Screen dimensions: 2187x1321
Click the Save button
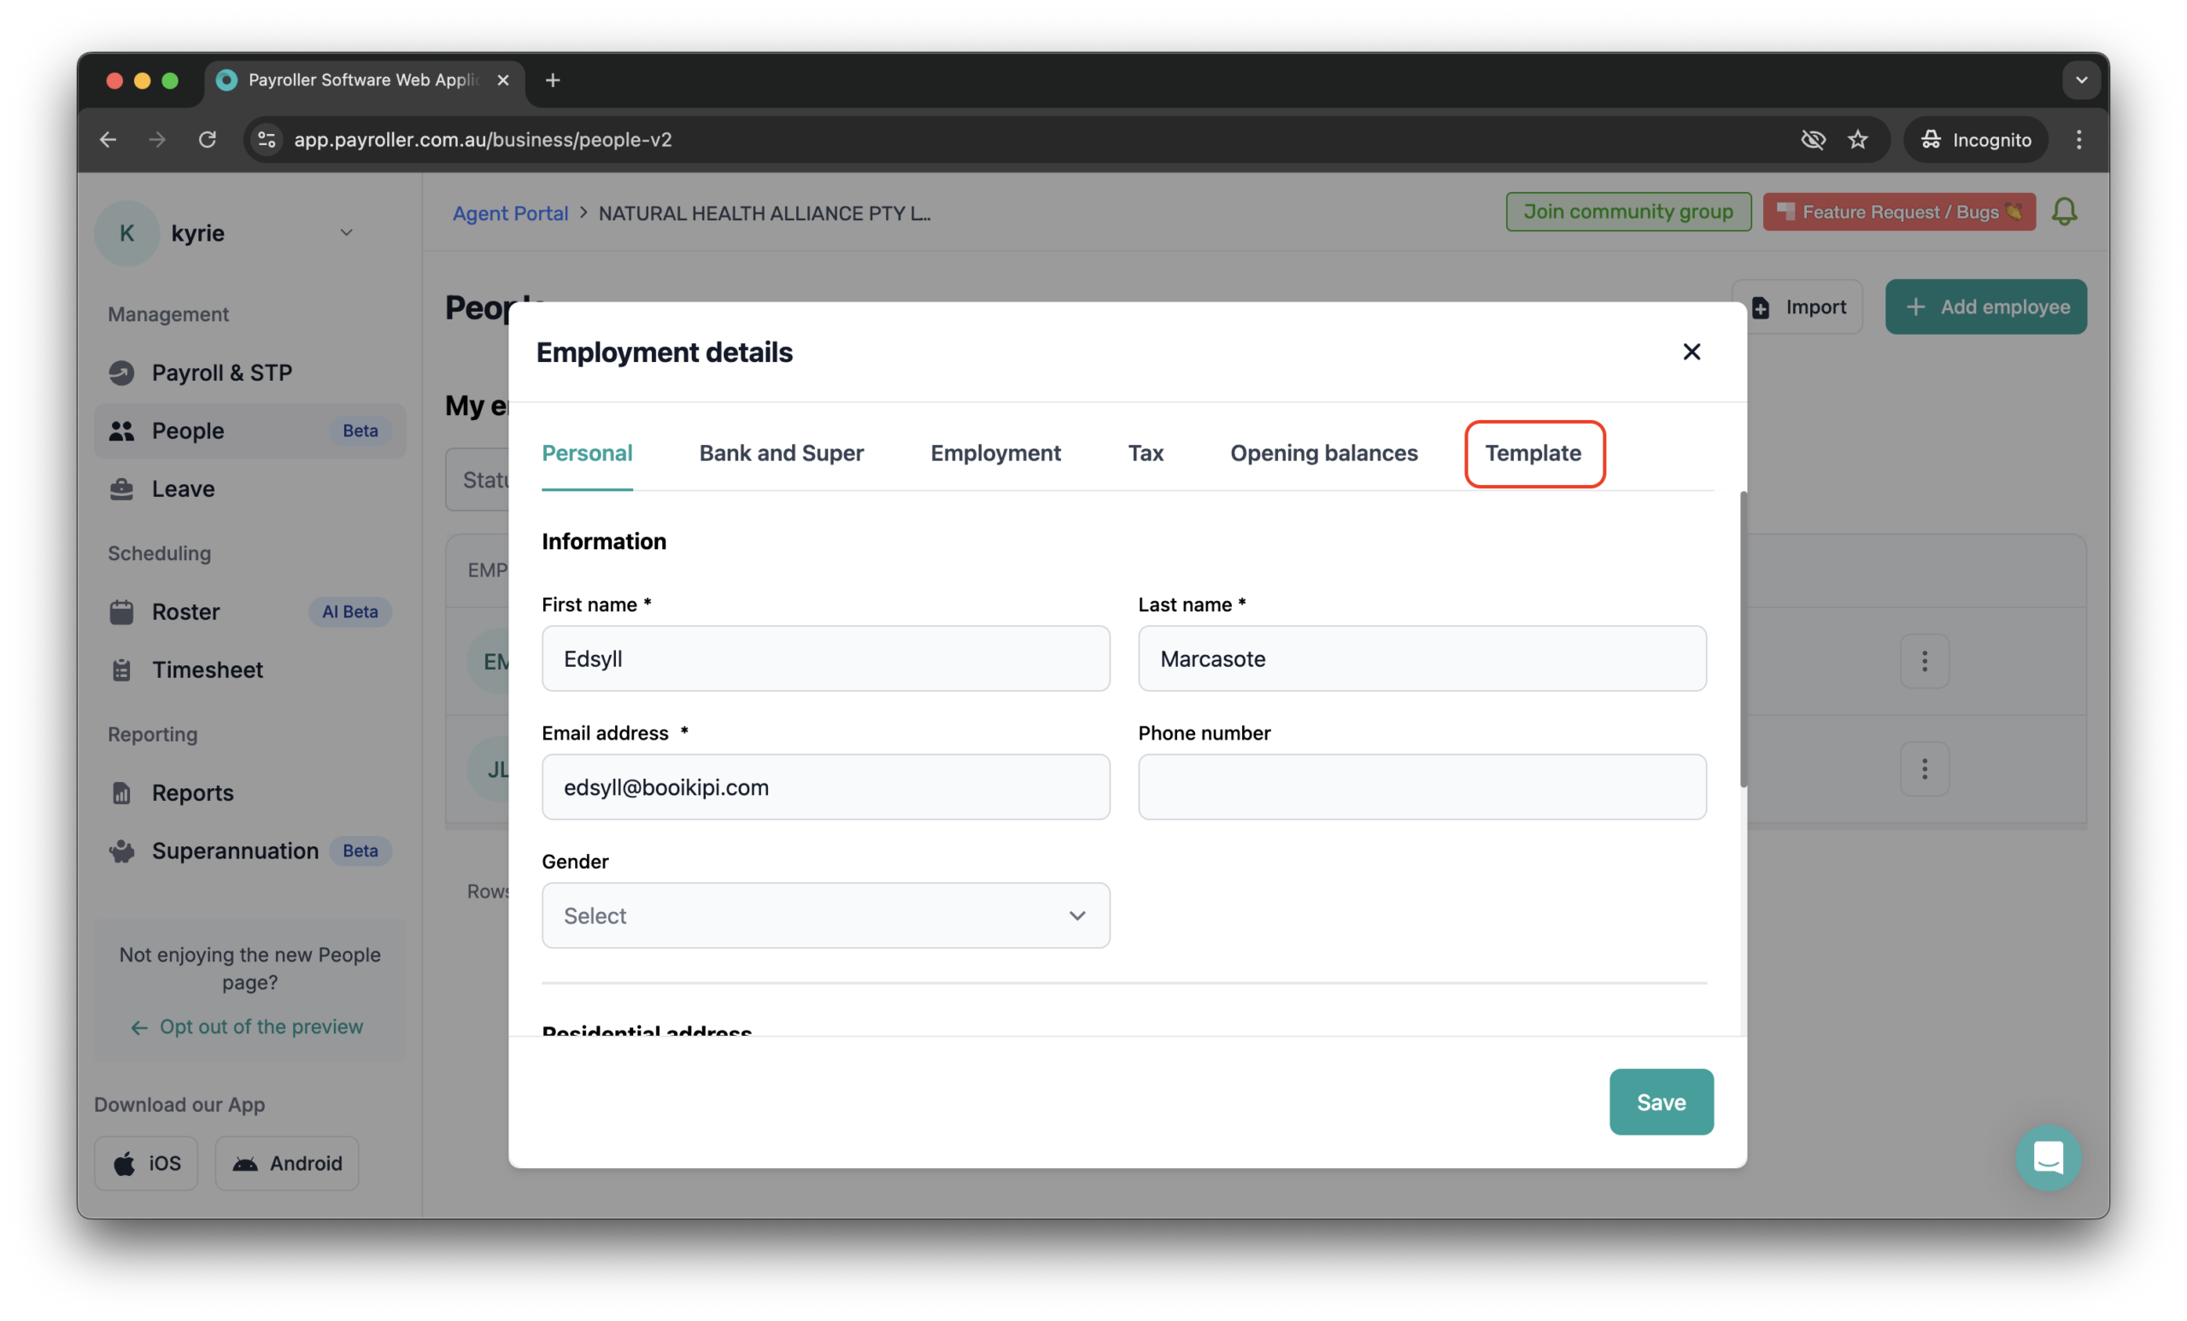tap(1661, 1101)
